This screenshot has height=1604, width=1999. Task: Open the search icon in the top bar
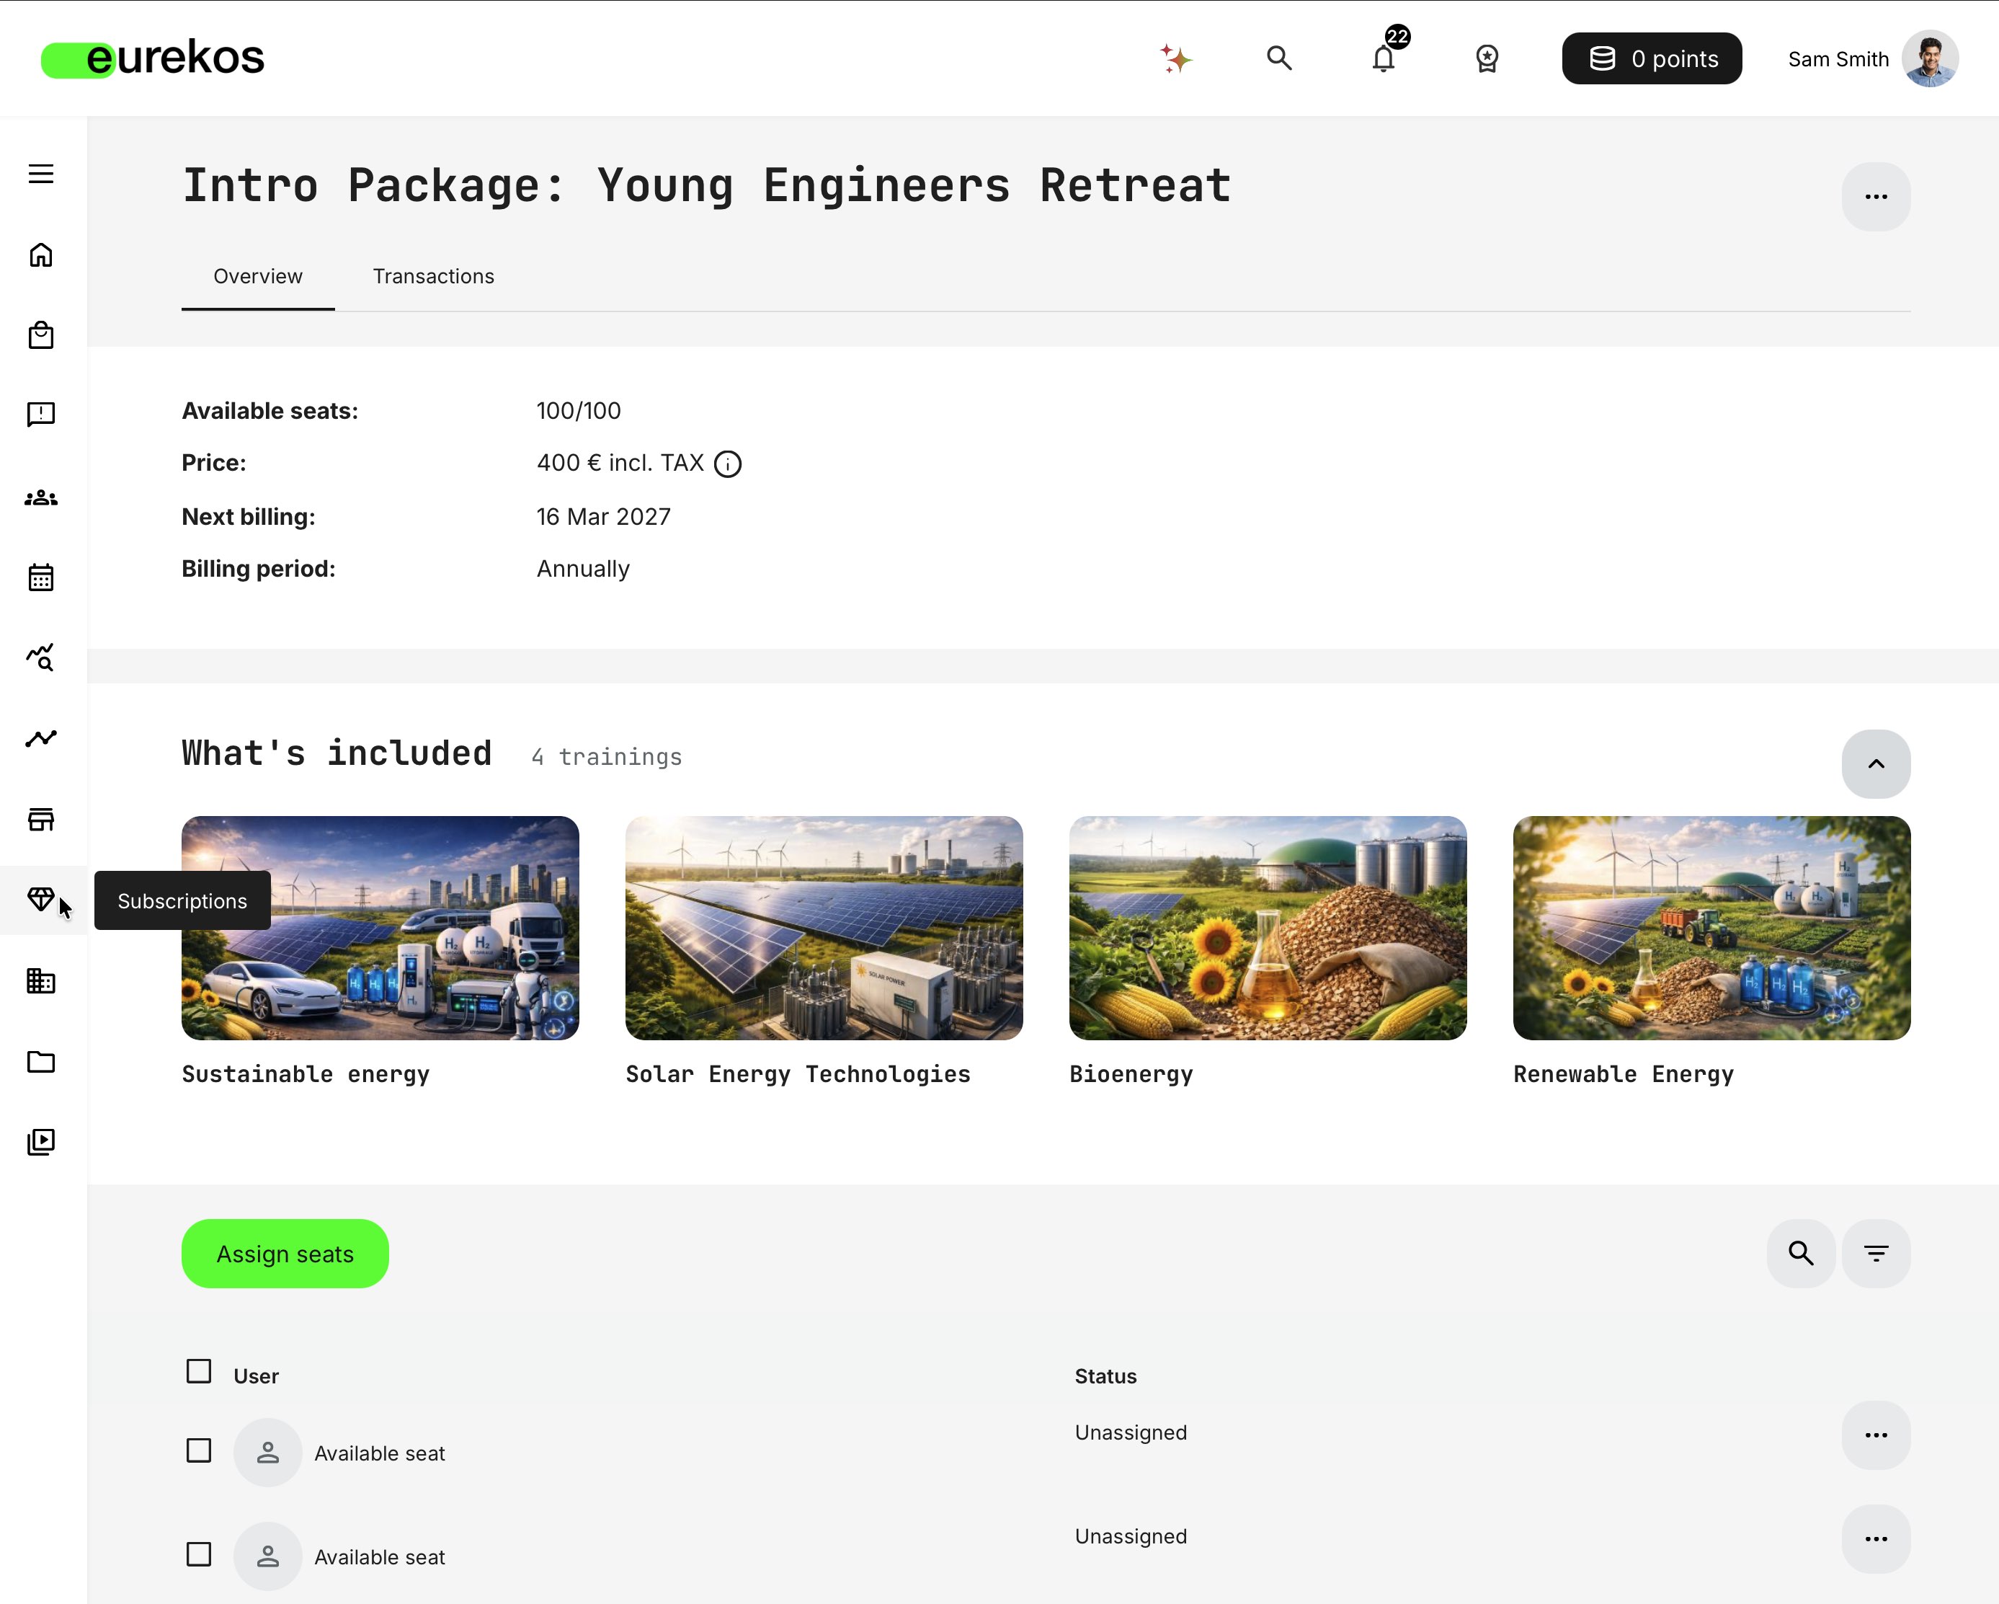pyautogui.click(x=1280, y=58)
